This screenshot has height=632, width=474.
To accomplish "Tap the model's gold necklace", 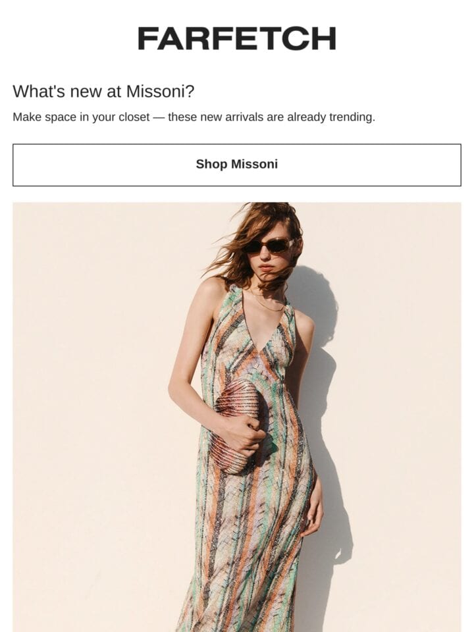I will pyautogui.click(x=267, y=304).
